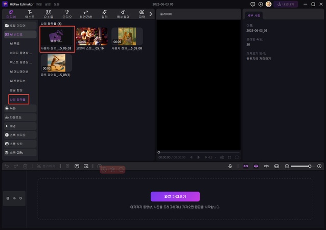Click the 파일 가져오기 import button
The width and height of the screenshot is (326, 230).
coord(175,196)
